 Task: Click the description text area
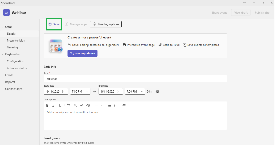coord(135,119)
